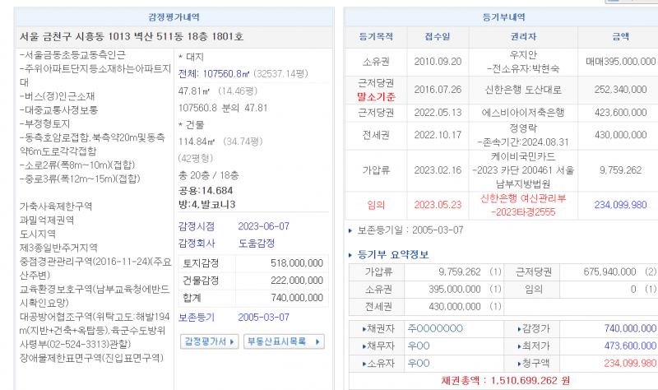Image resolution: width=658 pixels, height=390 pixels.
Task: Click the 감정평가내역 section header
Action: click(169, 16)
